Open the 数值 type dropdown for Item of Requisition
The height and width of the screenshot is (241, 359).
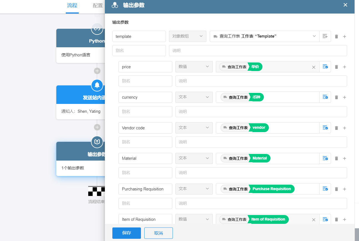click(x=194, y=219)
